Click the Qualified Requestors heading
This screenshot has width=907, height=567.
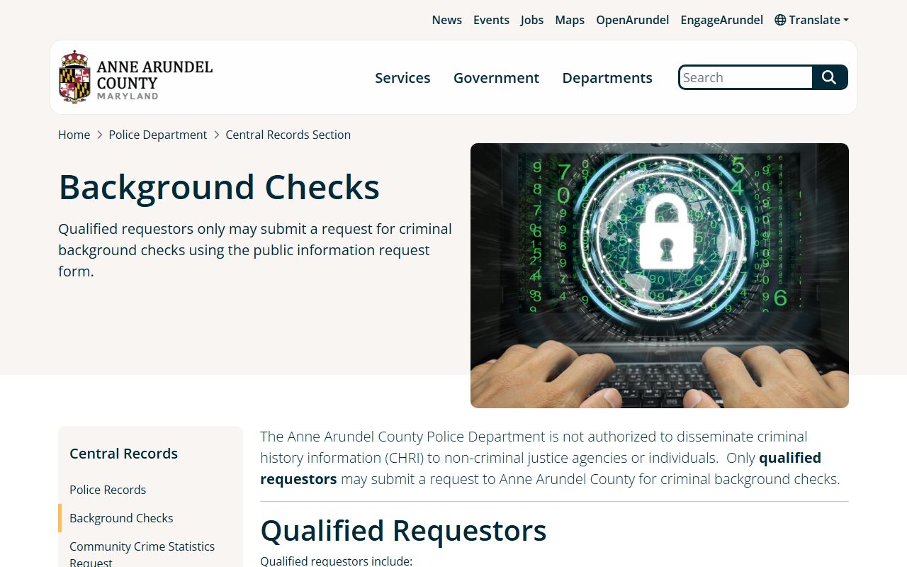click(x=403, y=530)
